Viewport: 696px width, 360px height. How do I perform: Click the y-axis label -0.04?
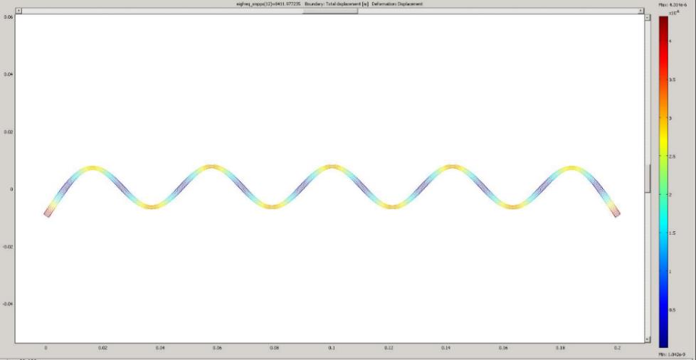8,304
